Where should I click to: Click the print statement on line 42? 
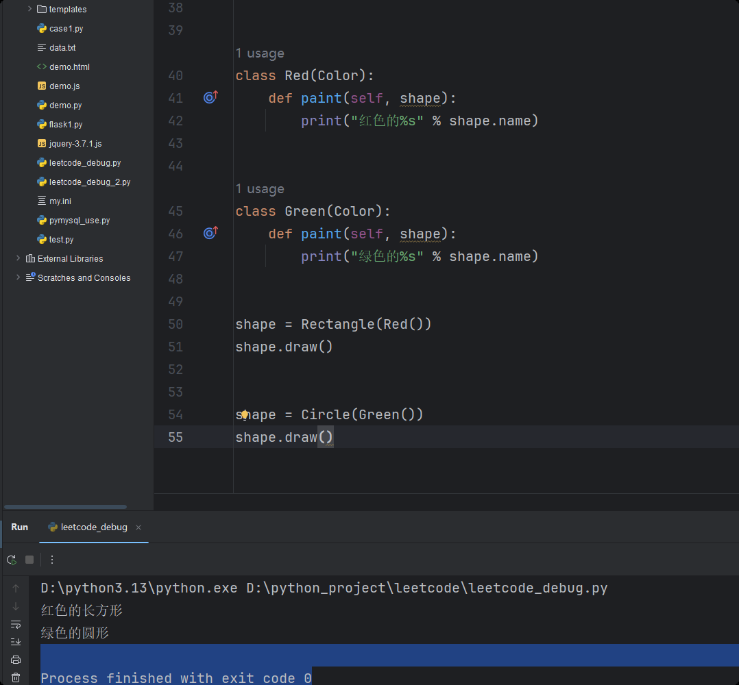[420, 121]
